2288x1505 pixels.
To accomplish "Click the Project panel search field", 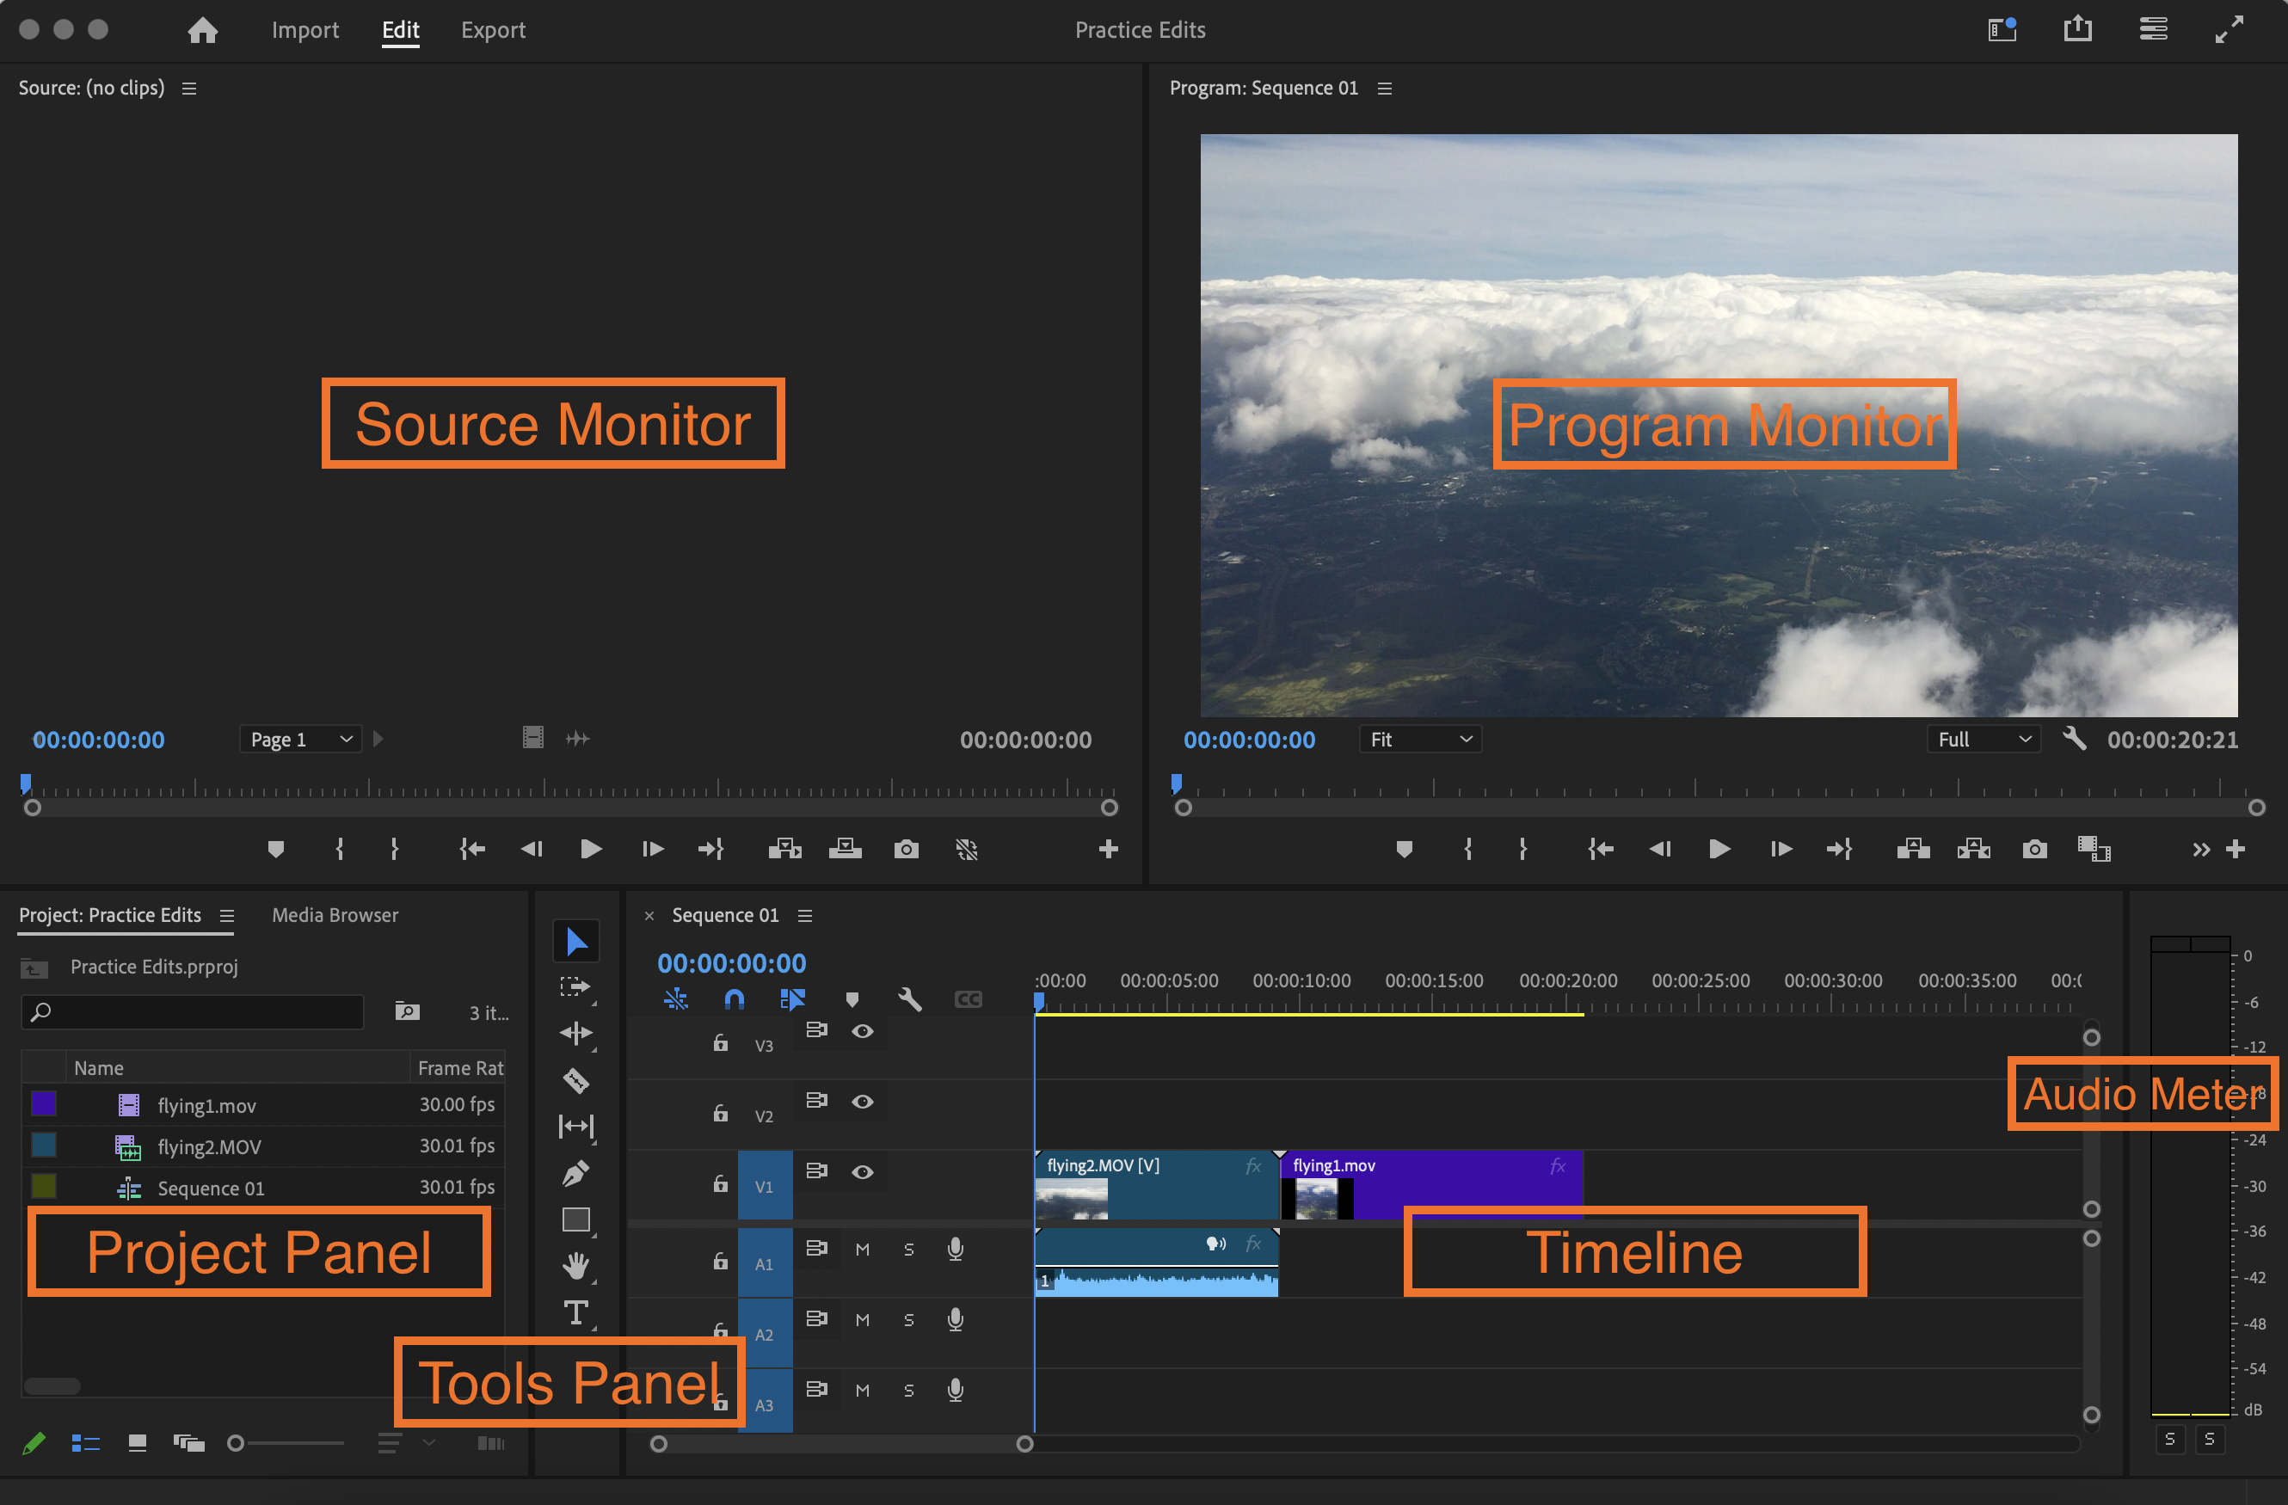I will pos(193,1012).
